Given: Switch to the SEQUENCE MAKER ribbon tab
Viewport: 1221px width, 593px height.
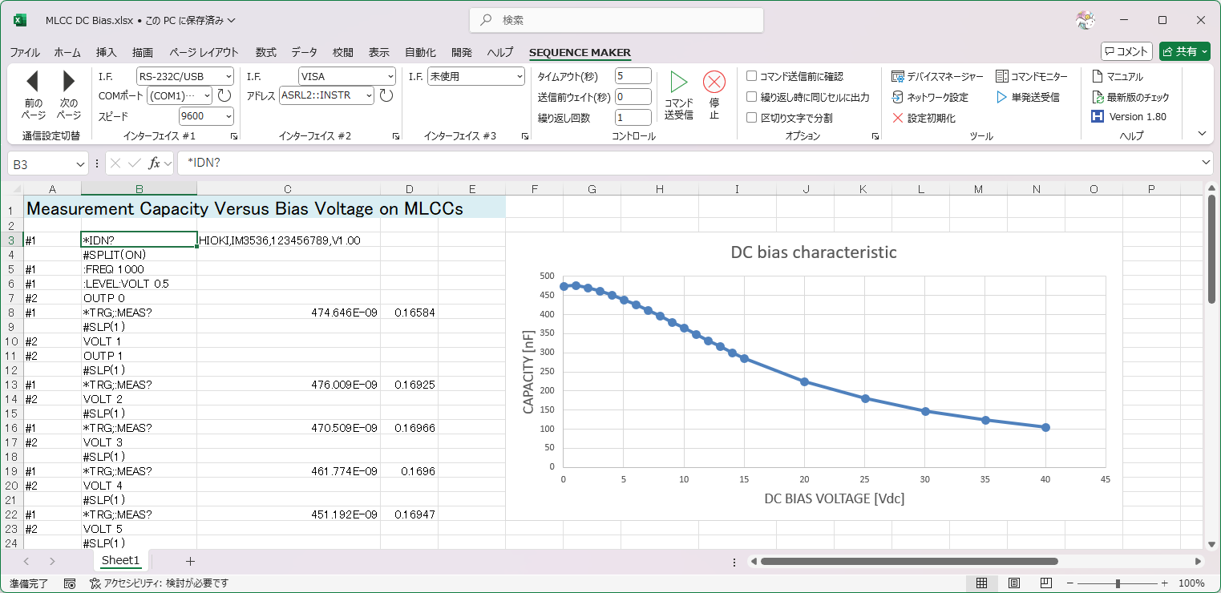Looking at the screenshot, I should (x=580, y=52).
